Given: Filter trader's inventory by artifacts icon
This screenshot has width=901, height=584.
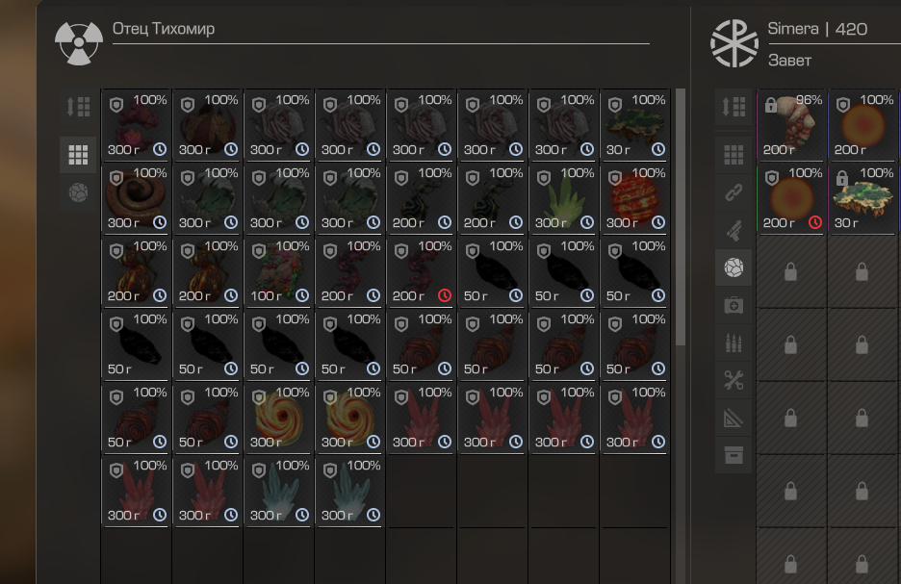Looking at the screenshot, I should 78,192.
